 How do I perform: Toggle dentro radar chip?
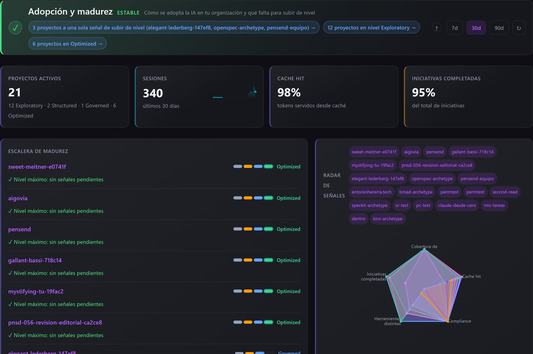(x=358, y=219)
